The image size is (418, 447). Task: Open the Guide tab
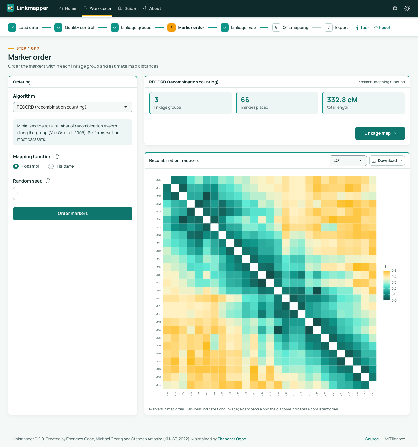coord(127,8)
